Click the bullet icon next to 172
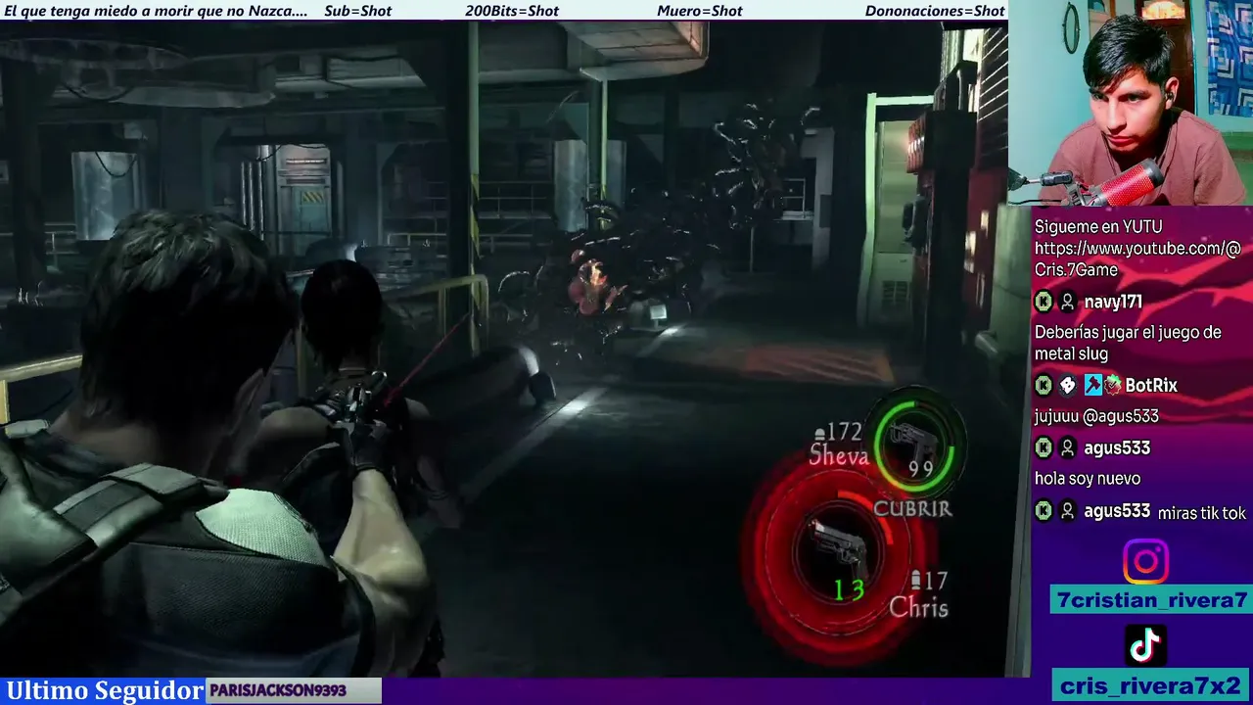The image size is (1253, 705). 820,433
